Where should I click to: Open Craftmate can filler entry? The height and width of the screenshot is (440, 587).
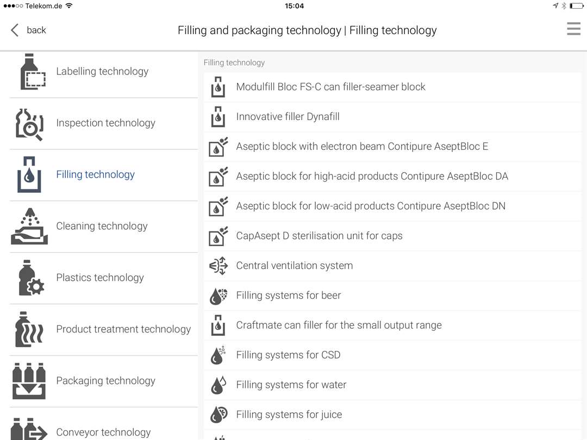pos(339,325)
